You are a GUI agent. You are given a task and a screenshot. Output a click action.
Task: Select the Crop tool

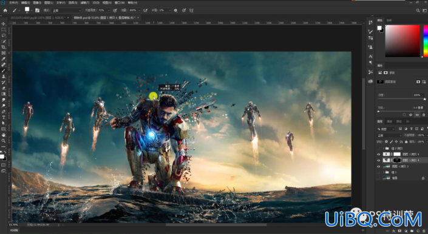4,47
